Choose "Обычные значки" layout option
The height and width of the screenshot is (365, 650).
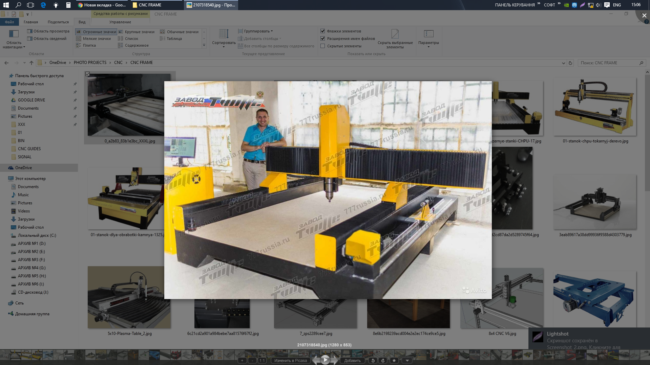point(179,32)
